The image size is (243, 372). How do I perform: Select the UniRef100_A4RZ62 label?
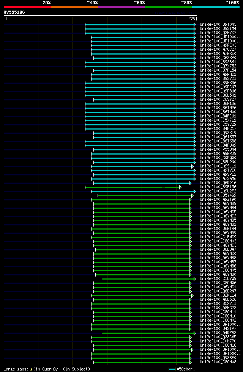point(218,333)
